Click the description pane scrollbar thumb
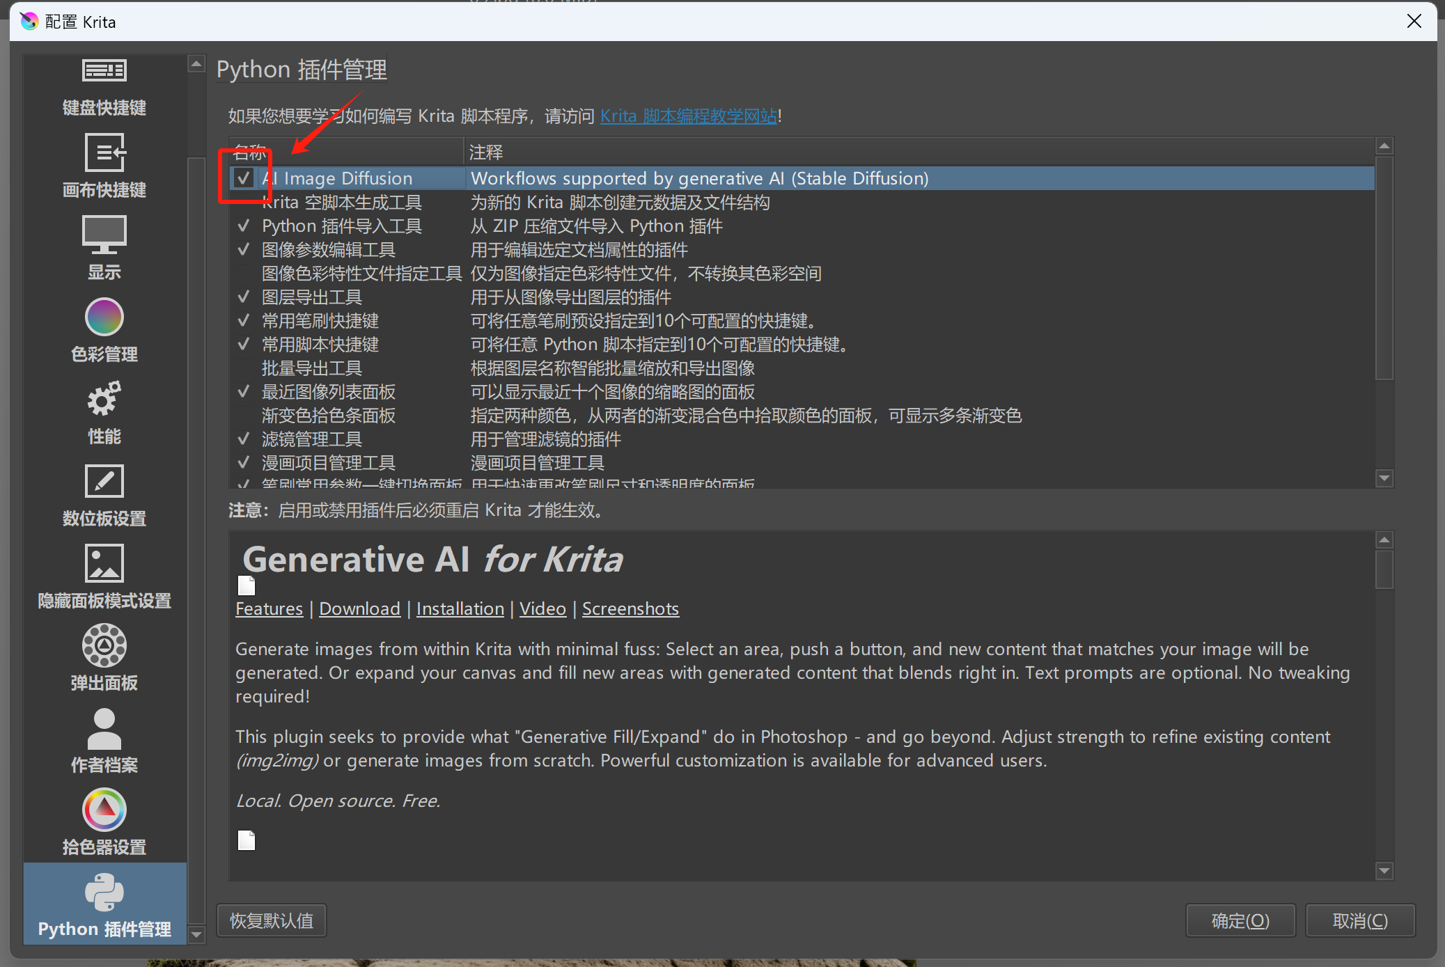Viewport: 1445px width, 967px height. 1384,570
